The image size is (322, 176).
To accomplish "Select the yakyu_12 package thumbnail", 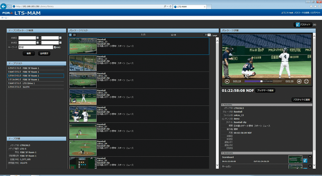I will (83, 63).
